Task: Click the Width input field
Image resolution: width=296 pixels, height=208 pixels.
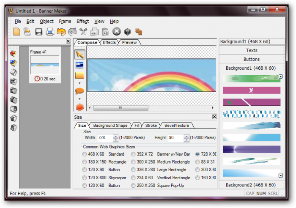Action: point(104,138)
